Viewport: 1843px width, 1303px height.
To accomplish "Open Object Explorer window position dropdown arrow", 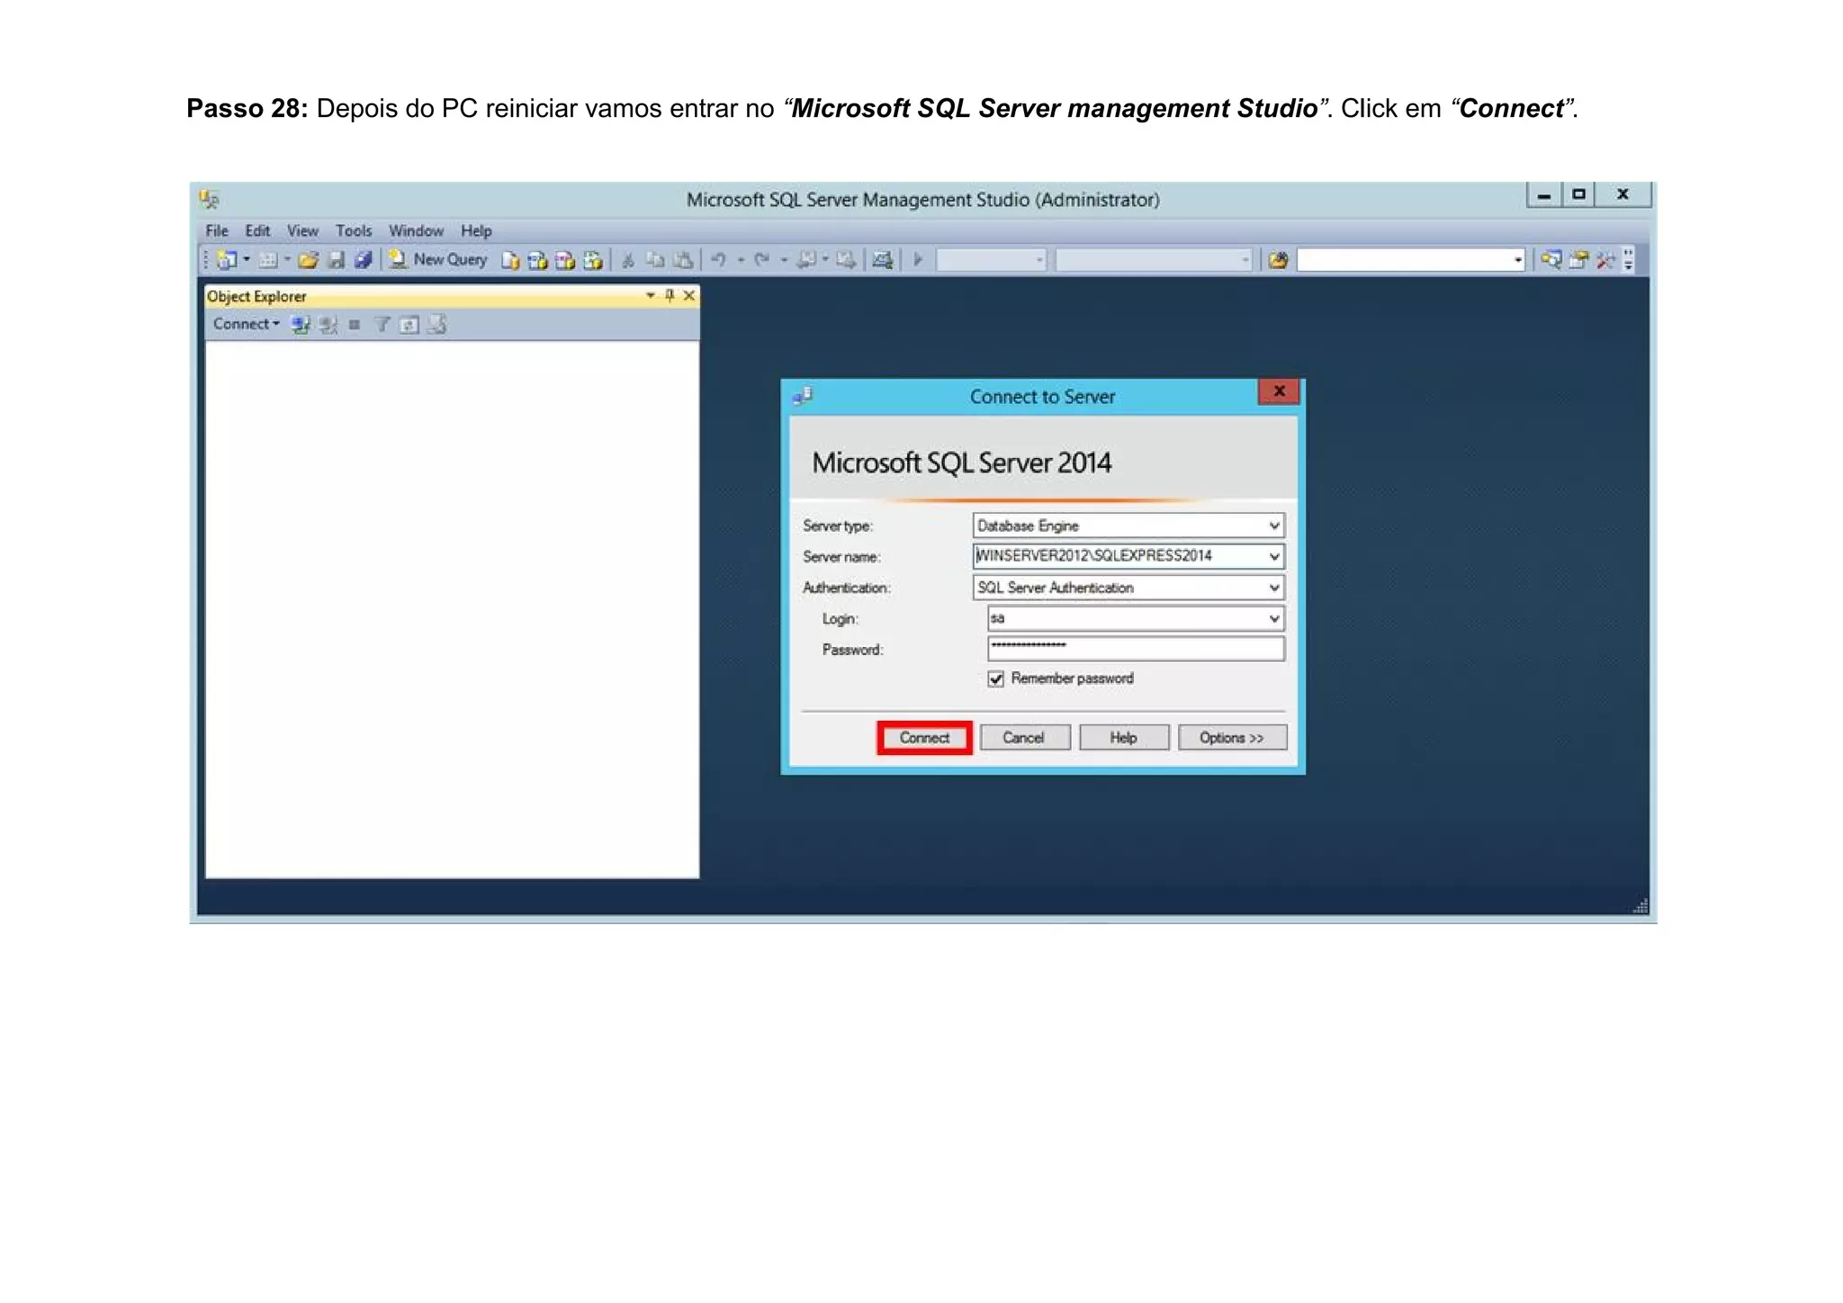I will [x=651, y=295].
